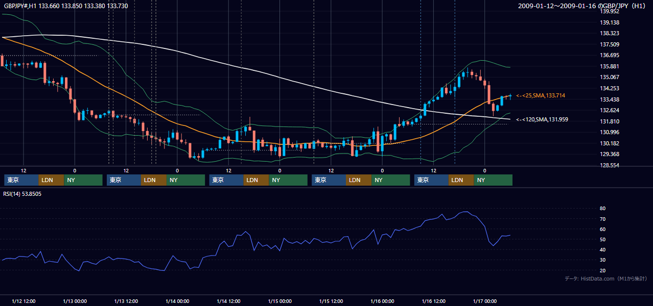Click the 136.695 price axis value

point(609,55)
